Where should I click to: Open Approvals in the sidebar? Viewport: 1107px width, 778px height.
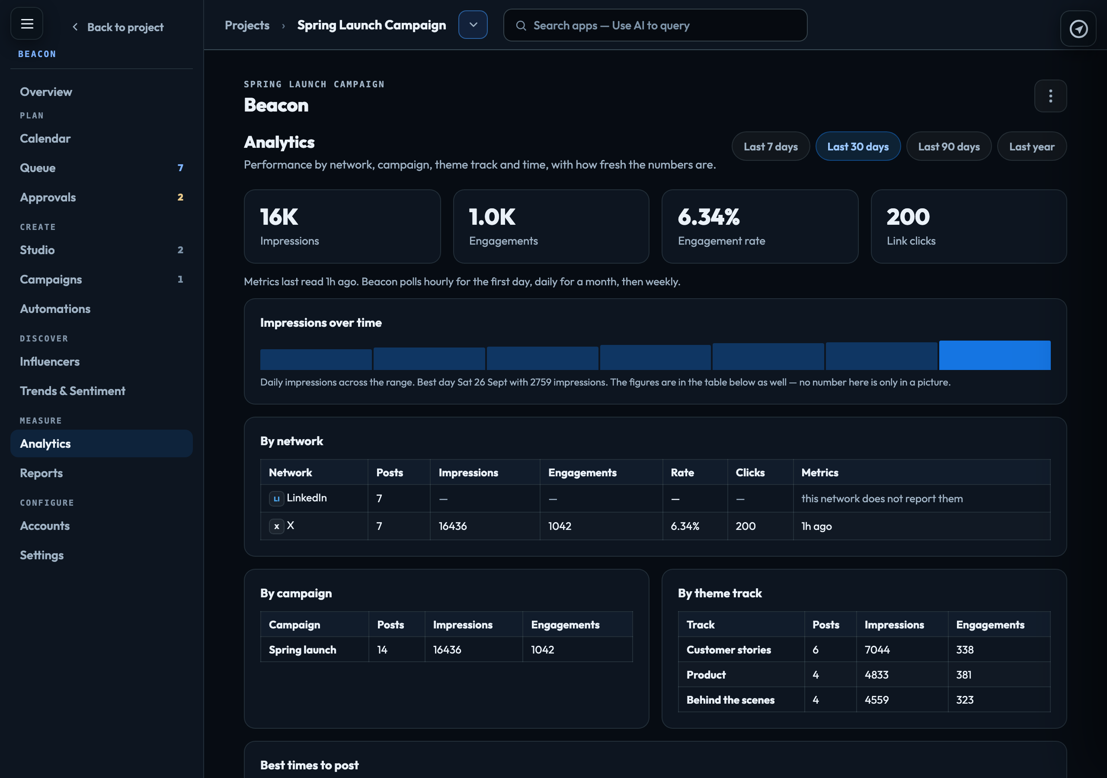pos(101,198)
